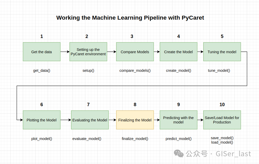The height and width of the screenshot is (164, 259).
Task: Select the 'Get the data' box
Action: click(42, 52)
